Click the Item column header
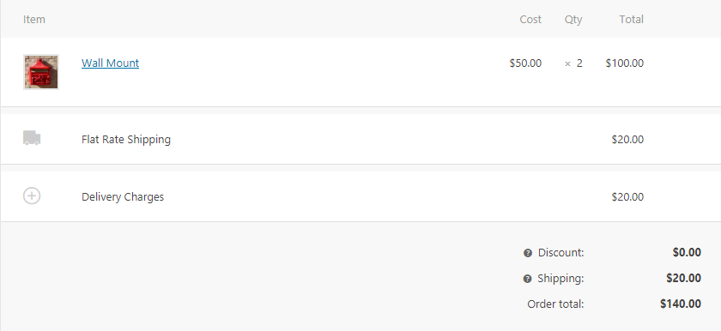This screenshot has width=721, height=331. [x=34, y=19]
